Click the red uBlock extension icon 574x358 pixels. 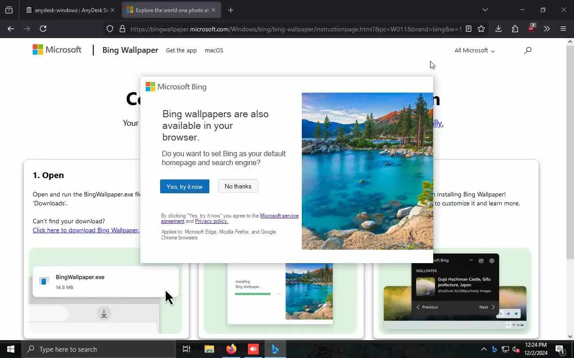click(531, 28)
